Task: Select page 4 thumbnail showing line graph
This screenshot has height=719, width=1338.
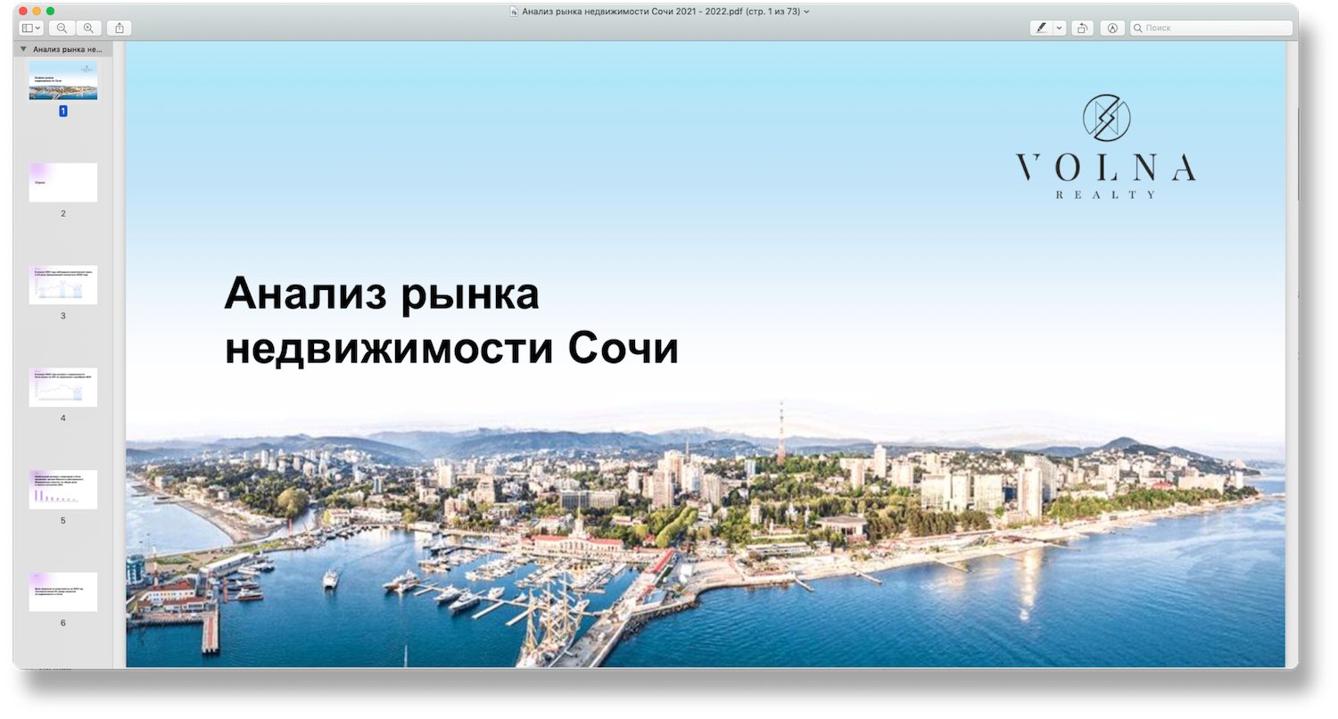Action: pyautogui.click(x=62, y=386)
